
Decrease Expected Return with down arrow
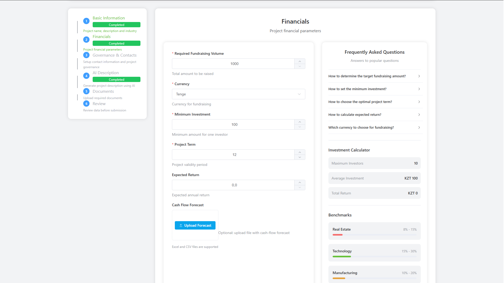[x=300, y=188]
